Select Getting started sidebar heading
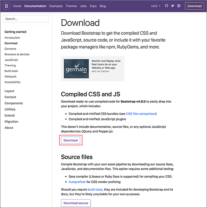207x208 pixels. [x=15, y=32]
